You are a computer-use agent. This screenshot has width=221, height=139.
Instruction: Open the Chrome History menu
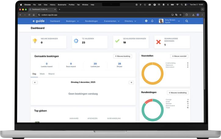[x=53, y=5]
